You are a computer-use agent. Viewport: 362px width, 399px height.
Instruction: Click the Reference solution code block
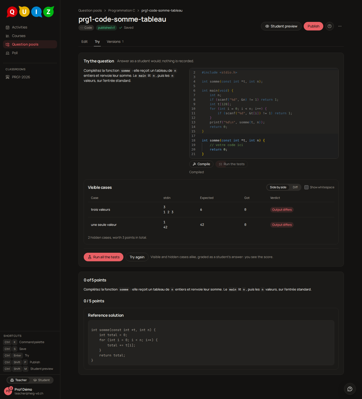point(211,343)
